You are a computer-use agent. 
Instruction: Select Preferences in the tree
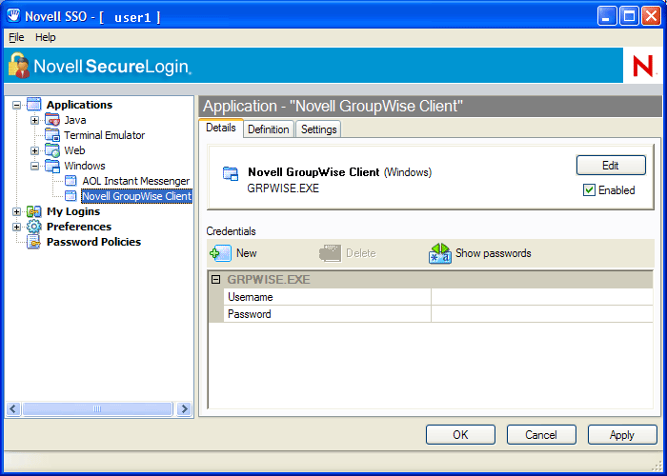pos(79,227)
